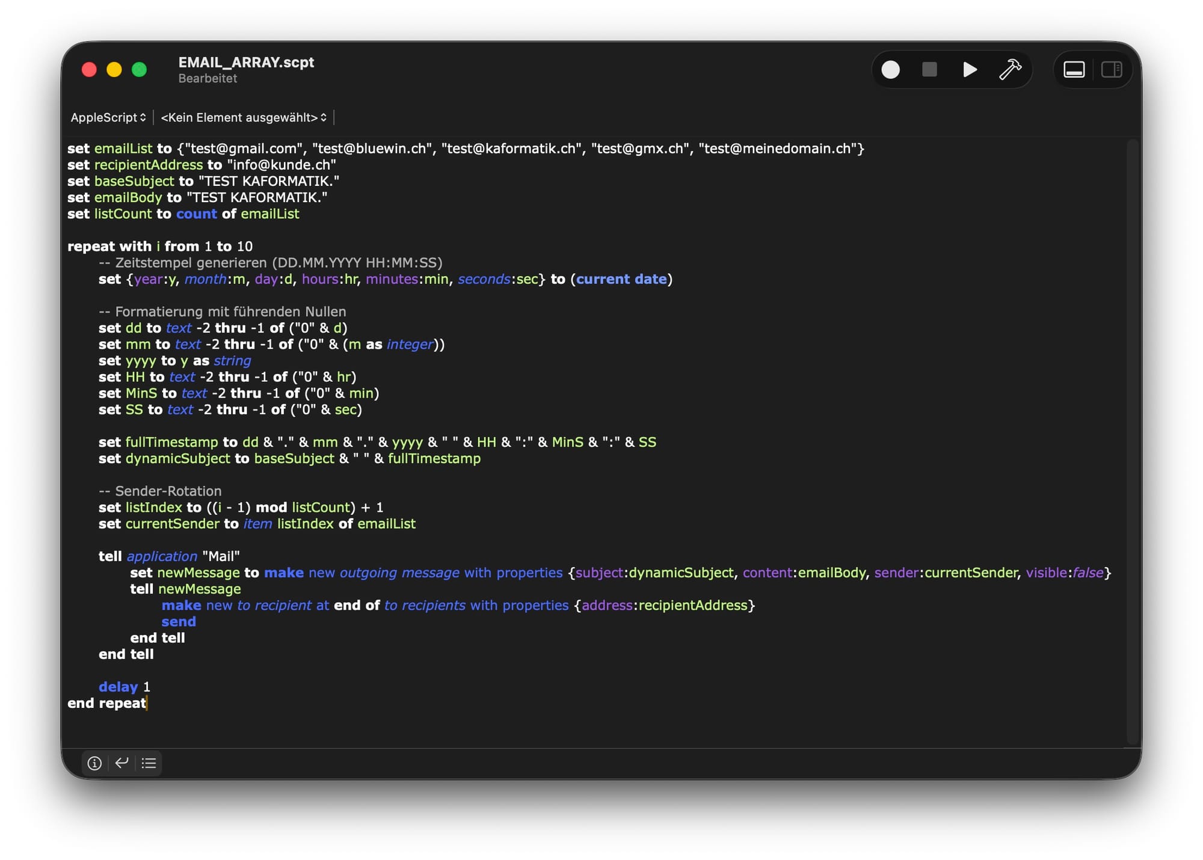Compile the script with the hammer icon
Screen dimensions: 1203x860
point(1010,70)
